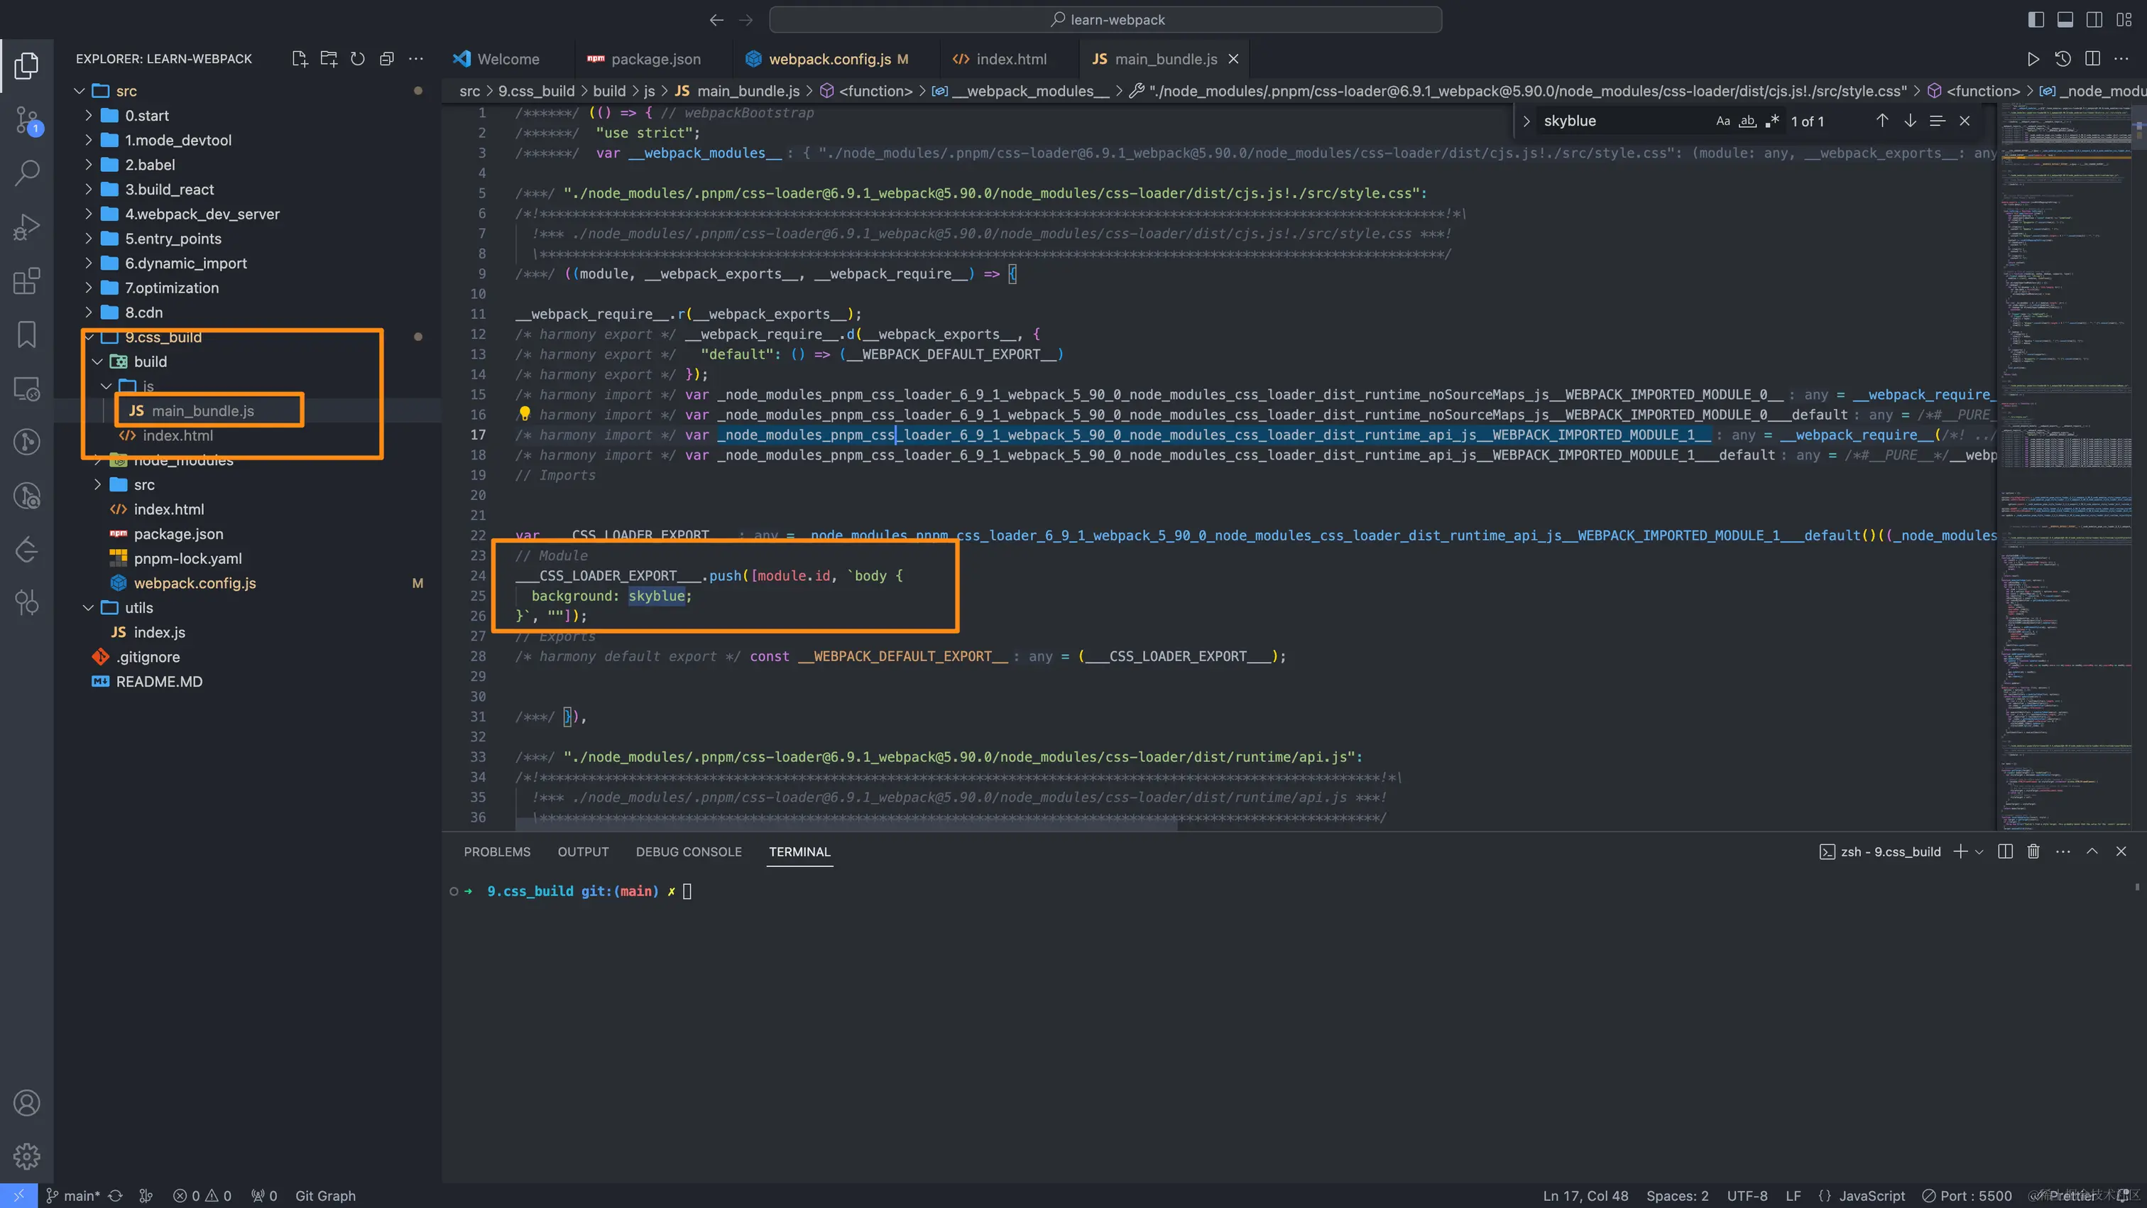Click New File icon in Explorer header

299,58
